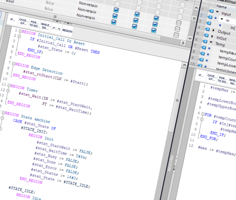Collapse the In array node

click(222, 19)
